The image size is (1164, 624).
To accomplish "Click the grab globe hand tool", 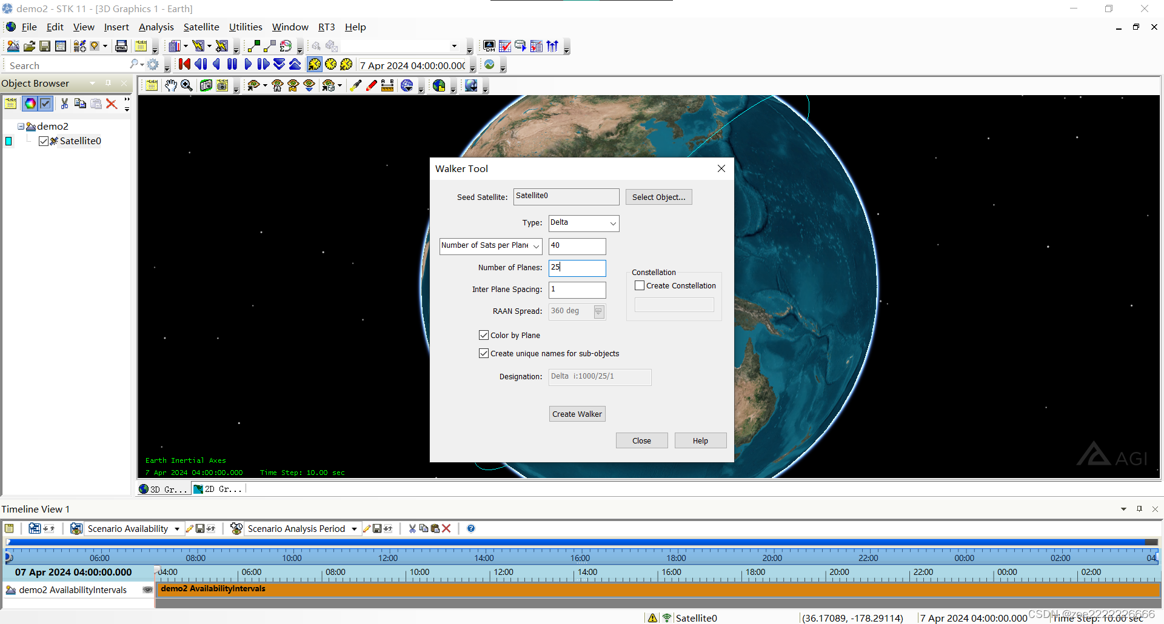I will 171,85.
